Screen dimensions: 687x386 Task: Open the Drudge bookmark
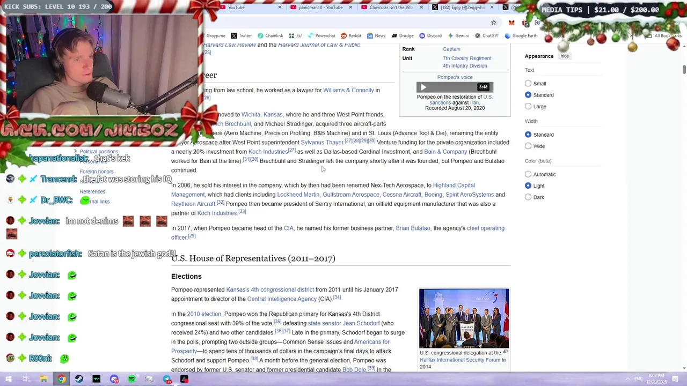(403, 36)
